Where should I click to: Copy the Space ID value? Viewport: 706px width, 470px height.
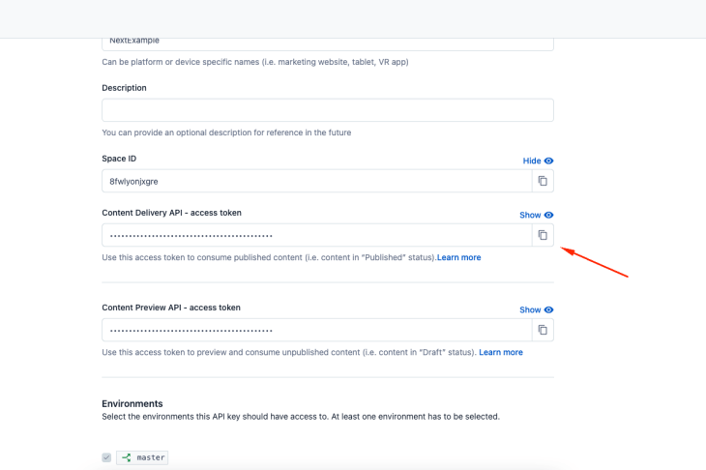pos(543,181)
